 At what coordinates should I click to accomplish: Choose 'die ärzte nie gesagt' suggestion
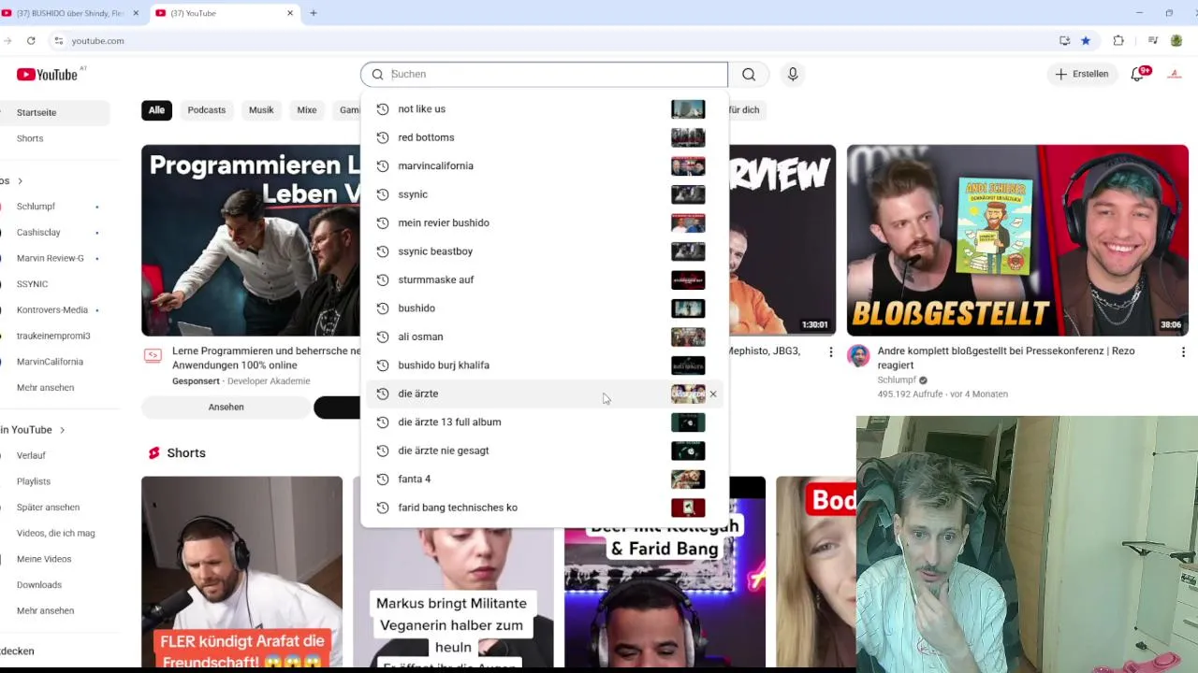coord(544,451)
